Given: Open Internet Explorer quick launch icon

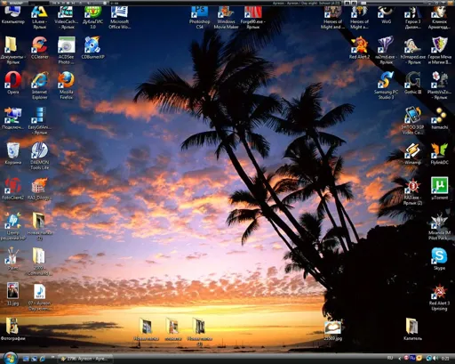Looking at the screenshot, I should (x=42, y=359).
